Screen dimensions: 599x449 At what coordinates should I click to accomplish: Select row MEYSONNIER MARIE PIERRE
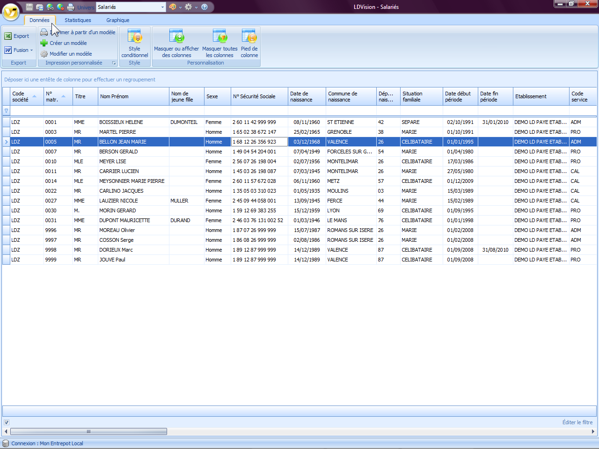click(x=299, y=181)
